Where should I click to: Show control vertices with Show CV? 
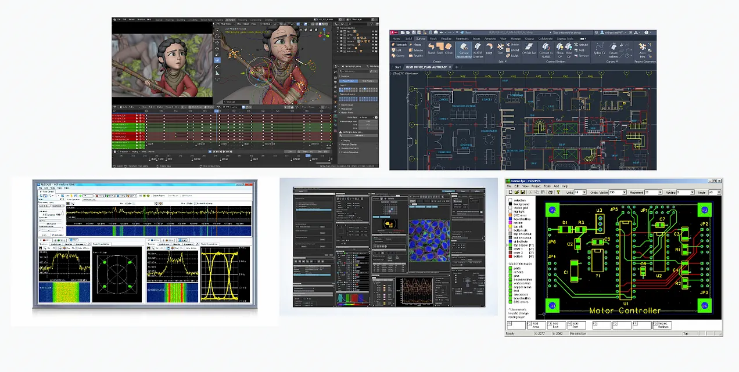(560, 49)
